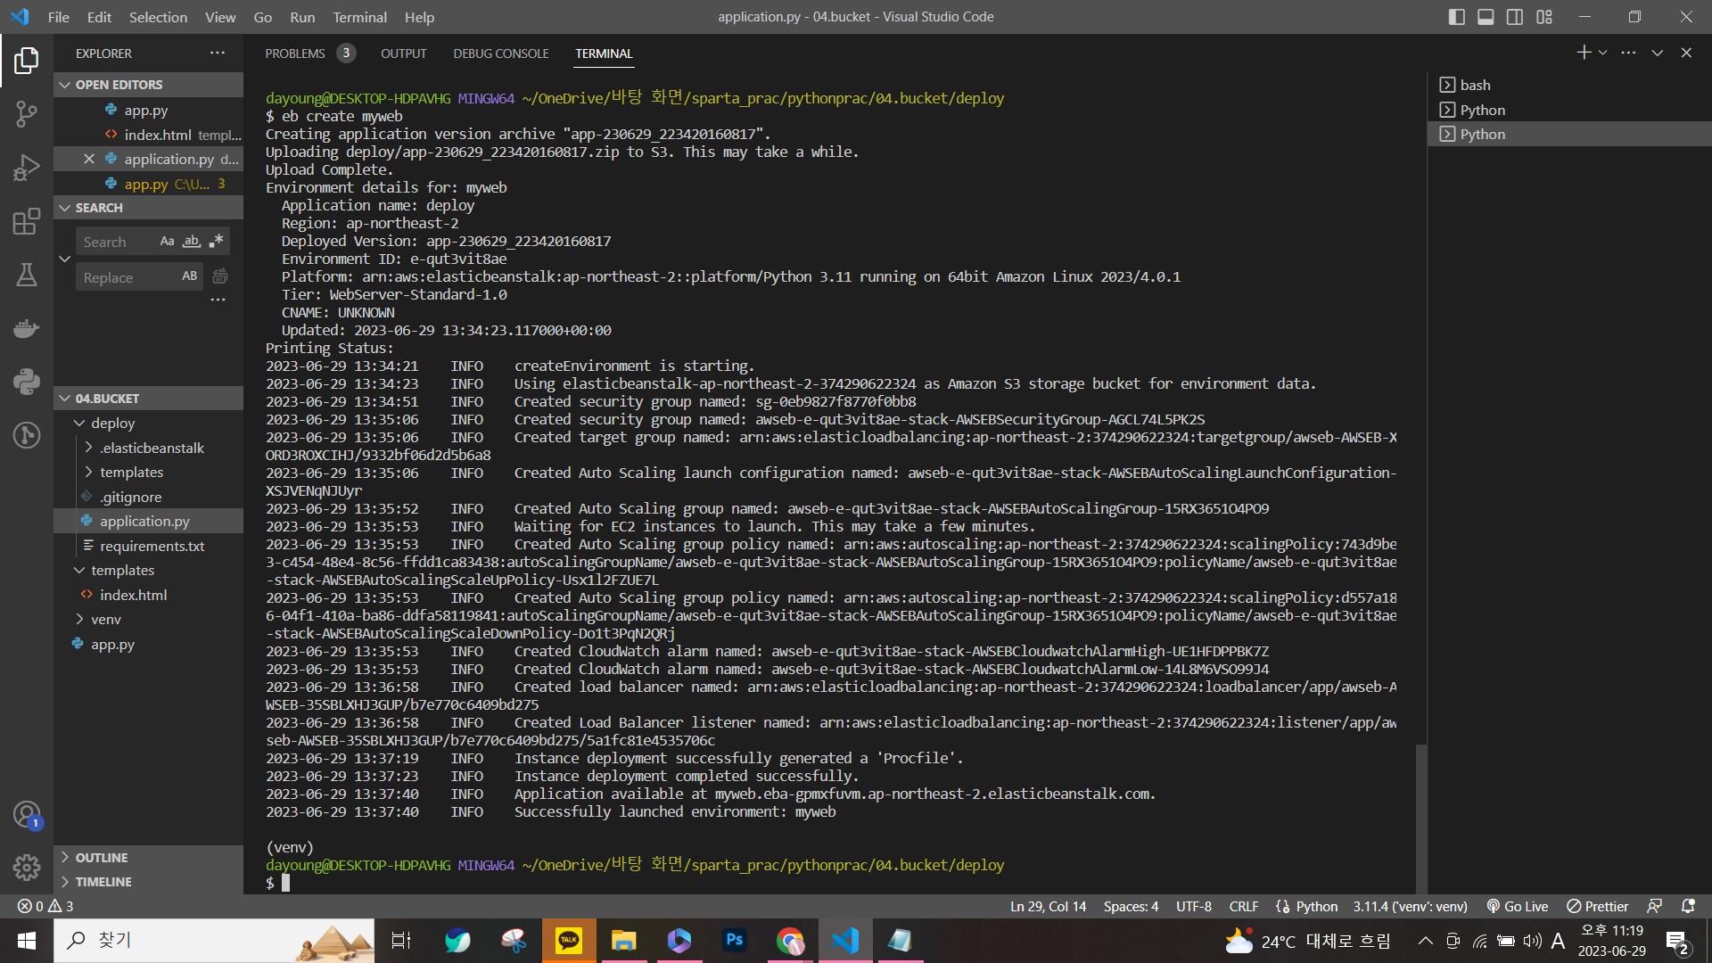Image resolution: width=1712 pixels, height=963 pixels.
Task: Open the Run and Debug view
Action: (27, 168)
